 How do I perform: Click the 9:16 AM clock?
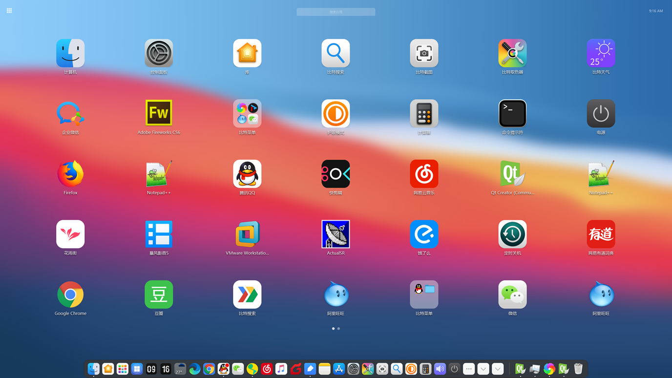click(656, 11)
